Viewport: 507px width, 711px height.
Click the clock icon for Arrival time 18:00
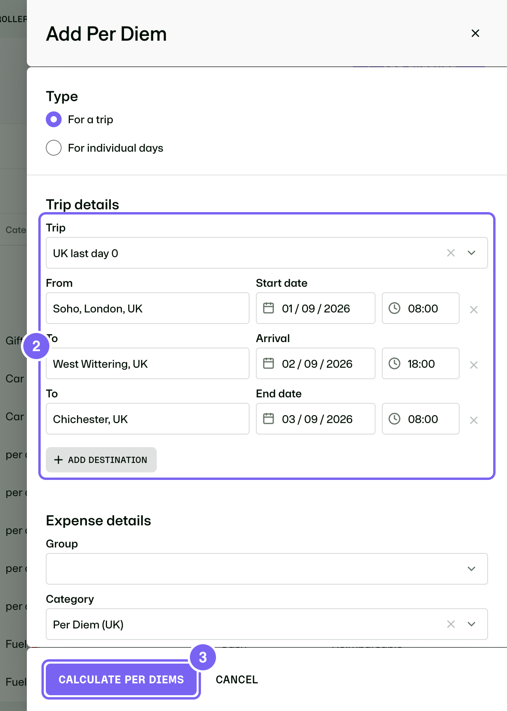point(394,363)
